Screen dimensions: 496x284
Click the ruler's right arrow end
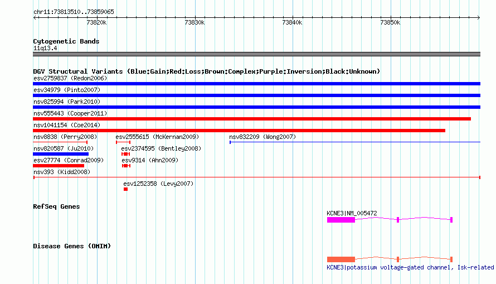coord(479,17)
